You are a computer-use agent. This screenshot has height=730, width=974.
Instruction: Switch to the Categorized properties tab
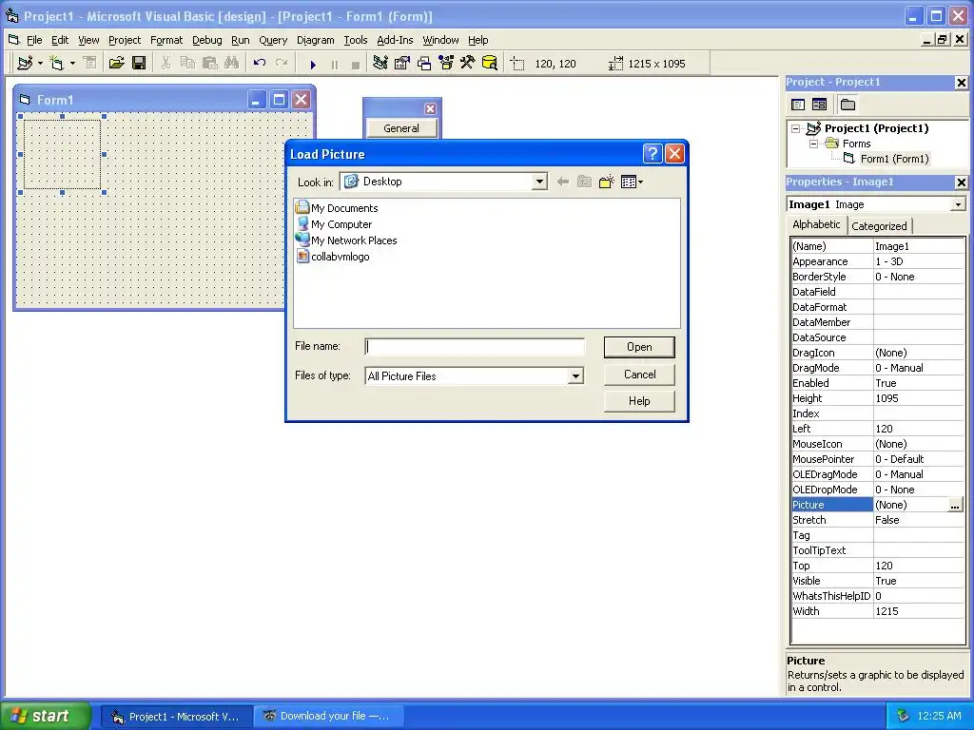pos(879,226)
